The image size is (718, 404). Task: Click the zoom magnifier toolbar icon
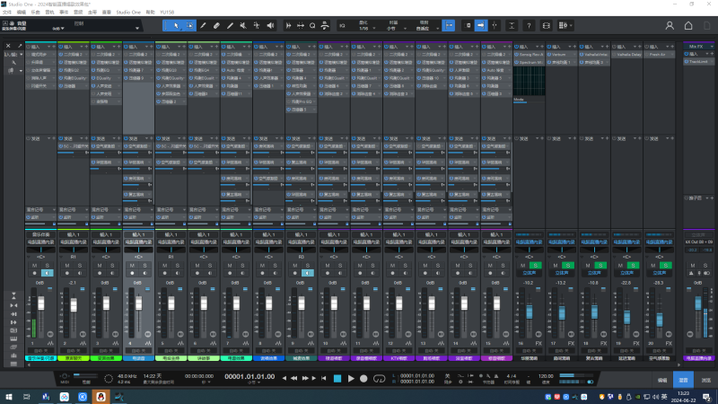pos(312,26)
